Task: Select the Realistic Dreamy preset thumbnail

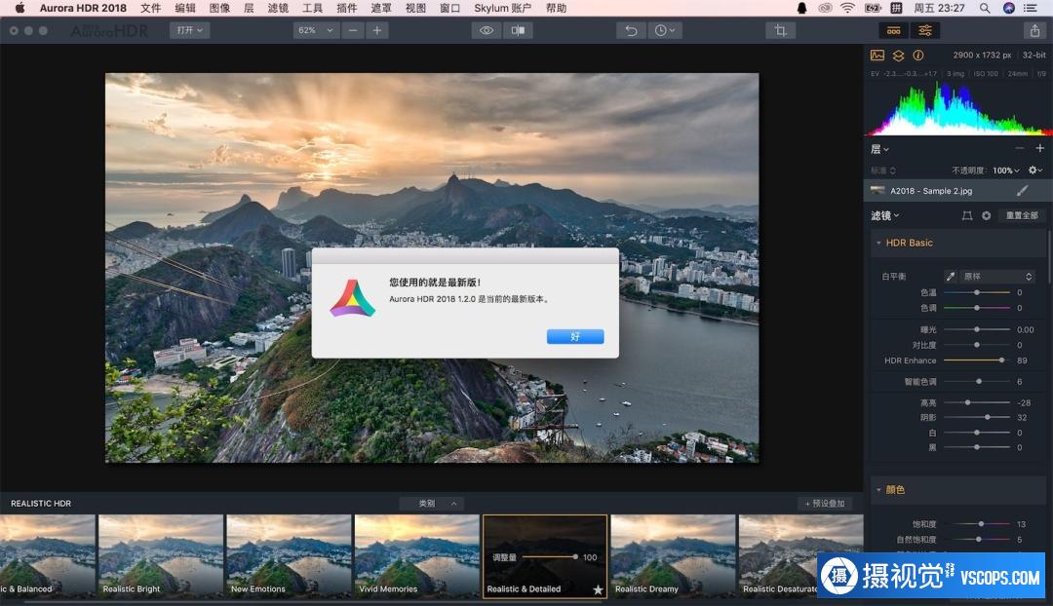Action: click(673, 555)
